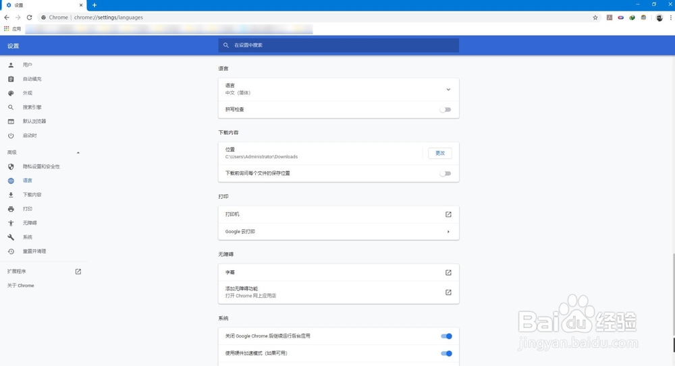Click the 重置并清理 history icon in sidebar
This screenshot has height=366, width=675.
11,251
